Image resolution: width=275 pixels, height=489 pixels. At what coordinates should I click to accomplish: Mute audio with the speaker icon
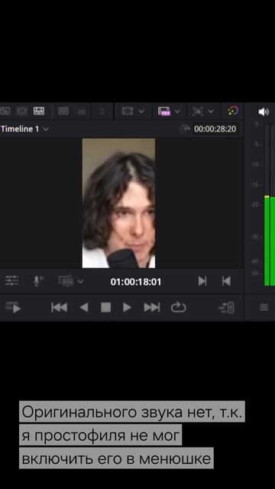coord(264,112)
